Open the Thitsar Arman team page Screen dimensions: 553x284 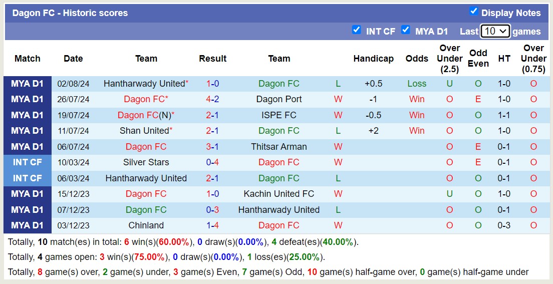pyautogui.click(x=279, y=147)
